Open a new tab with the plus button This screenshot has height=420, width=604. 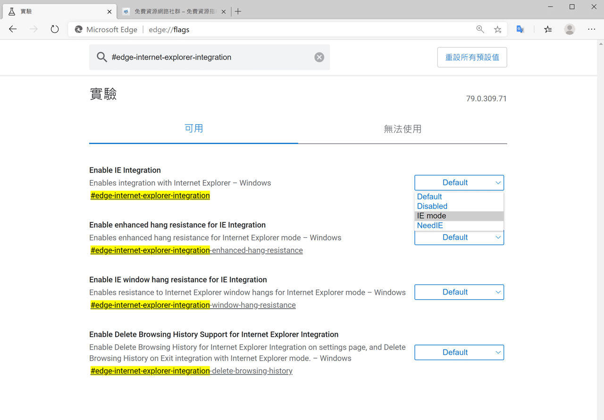[238, 11]
